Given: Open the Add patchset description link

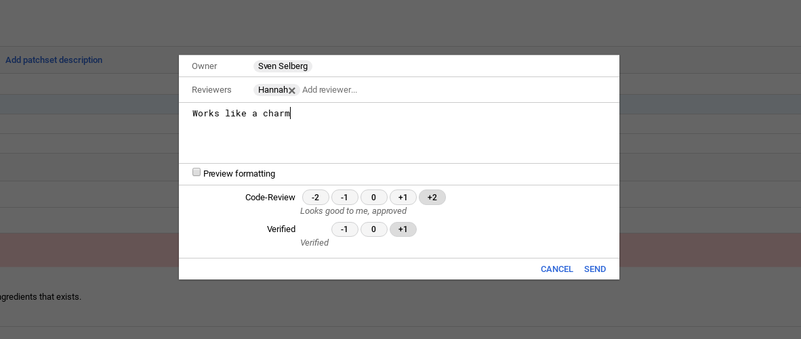Looking at the screenshot, I should [x=54, y=60].
